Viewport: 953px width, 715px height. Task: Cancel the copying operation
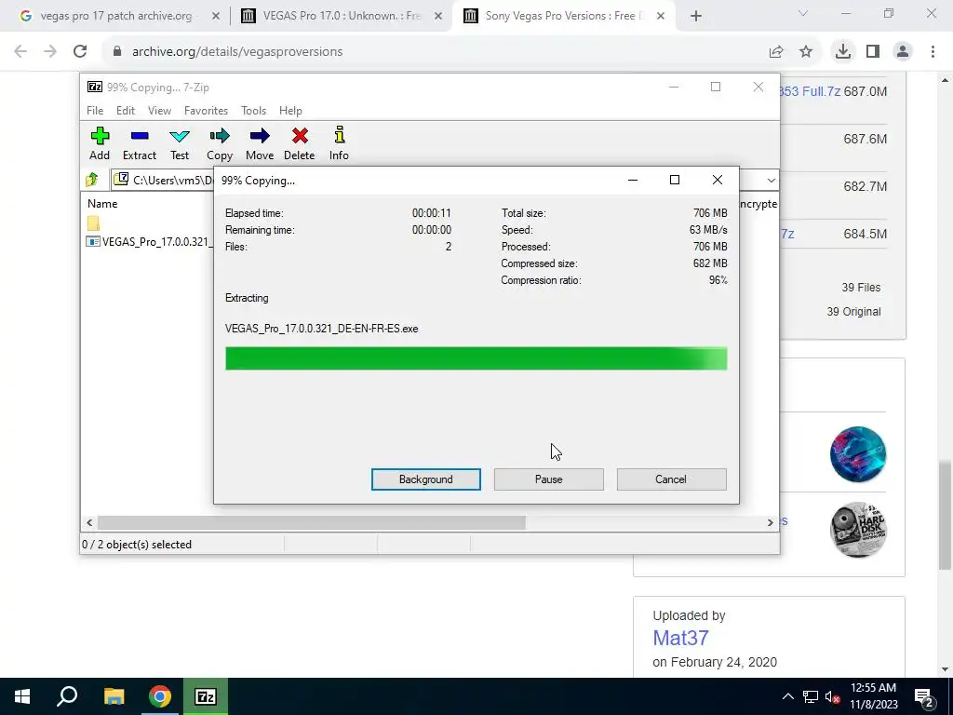pos(671,479)
